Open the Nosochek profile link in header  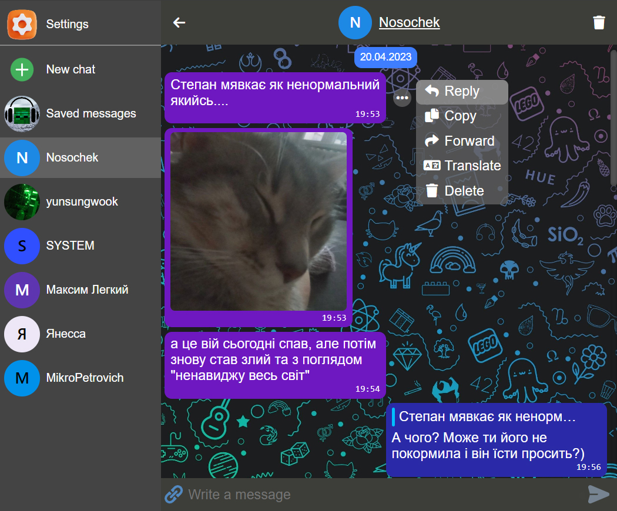(x=409, y=22)
